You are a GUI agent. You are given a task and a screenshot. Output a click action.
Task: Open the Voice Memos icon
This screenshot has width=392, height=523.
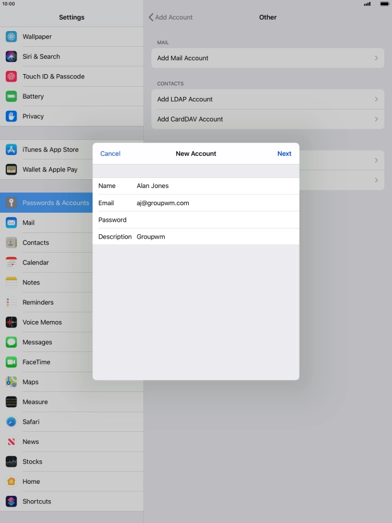(x=11, y=322)
